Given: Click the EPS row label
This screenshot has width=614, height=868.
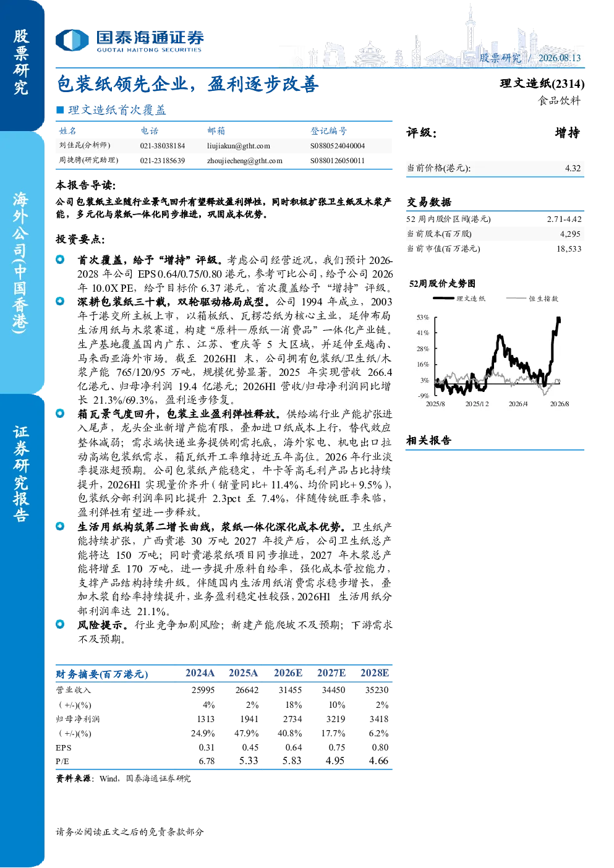Looking at the screenshot, I should point(63,748).
